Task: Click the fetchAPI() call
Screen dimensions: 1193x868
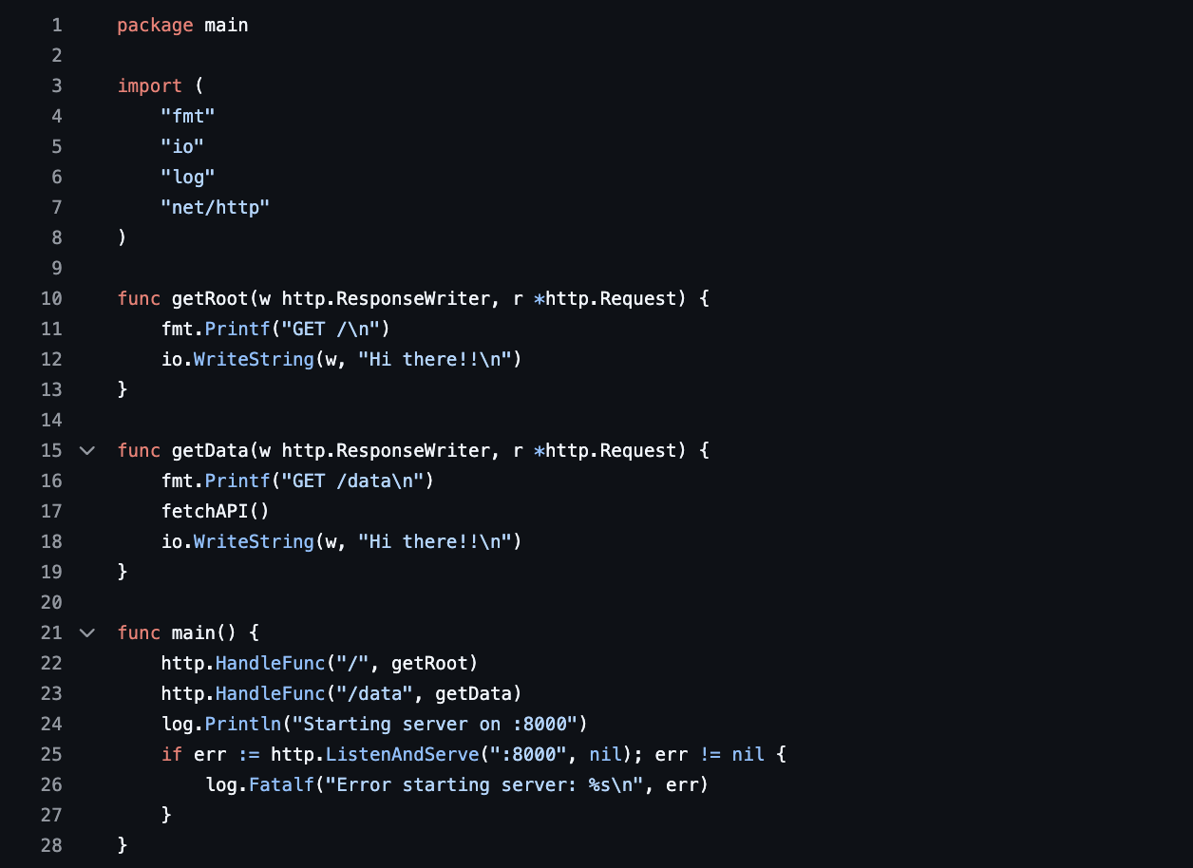Action: coord(215,511)
